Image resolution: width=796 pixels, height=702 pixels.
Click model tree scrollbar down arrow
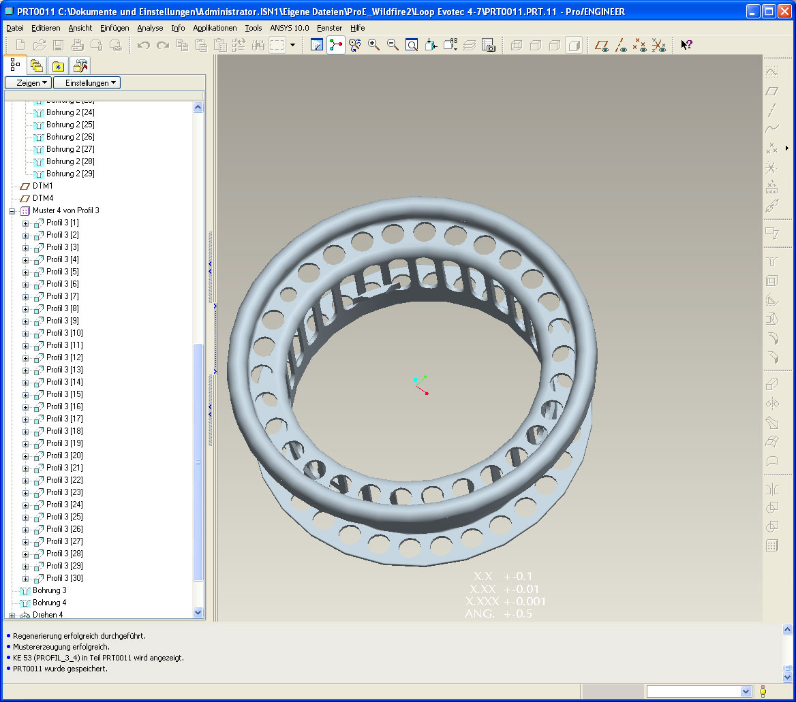[x=198, y=612]
